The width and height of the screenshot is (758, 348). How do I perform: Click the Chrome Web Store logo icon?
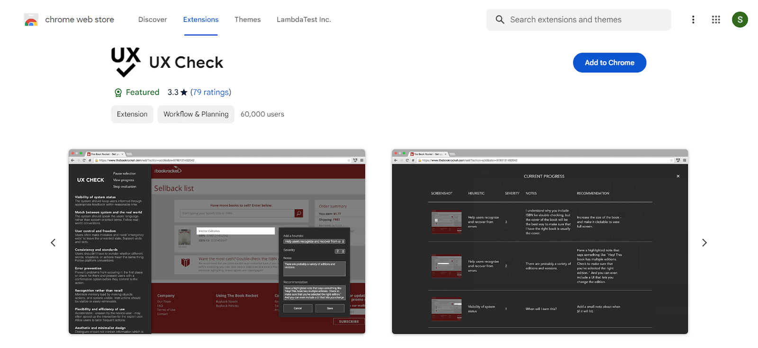pyautogui.click(x=31, y=20)
